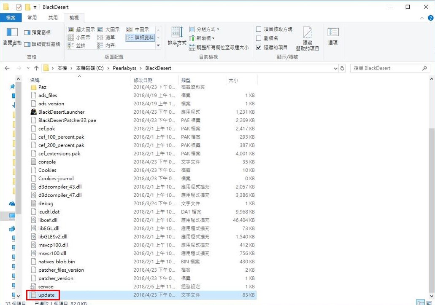Viewport: 435px width, 305px height.
Task: Collapse the ribbon with chevron
Action: tap(422, 18)
